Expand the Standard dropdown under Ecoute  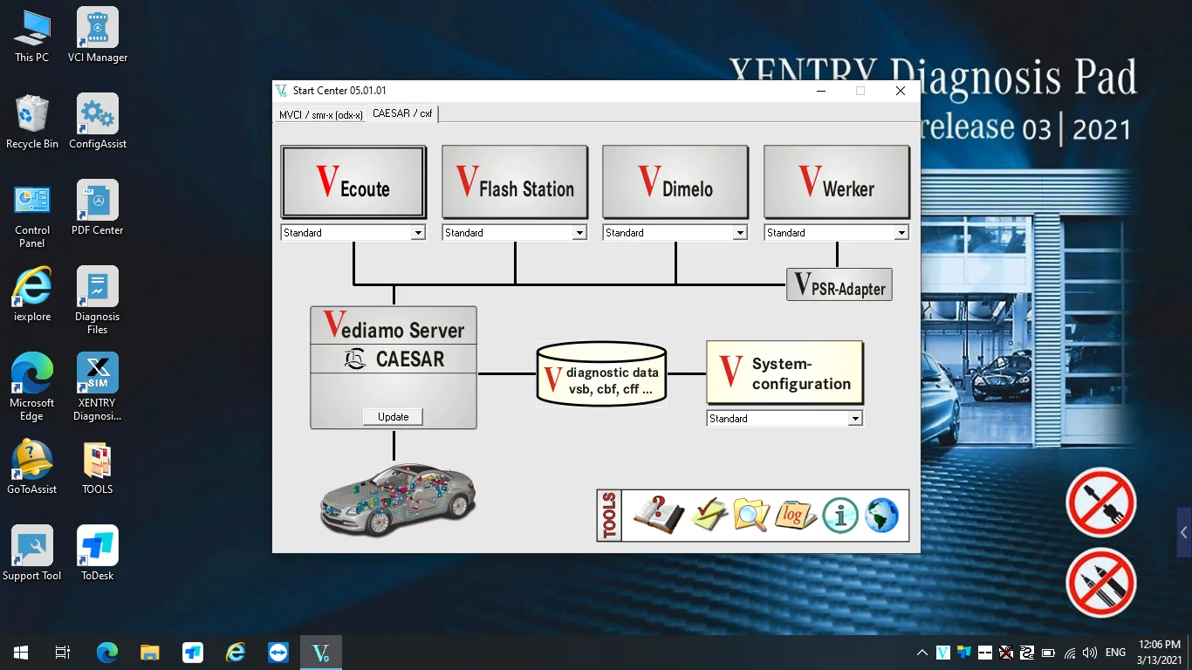(353, 233)
